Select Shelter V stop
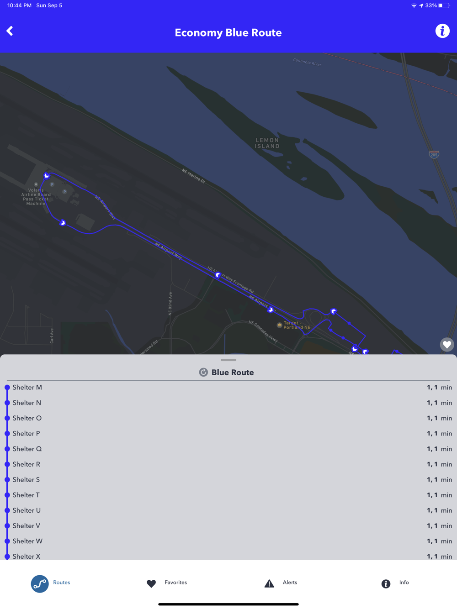The width and height of the screenshot is (457, 609). 228,526
